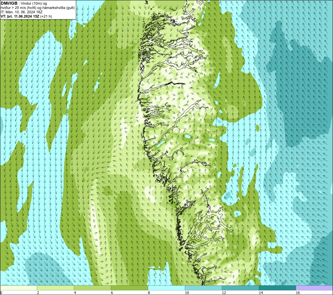Click the 'DMI/IGB' title text

[x=9, y=3]
